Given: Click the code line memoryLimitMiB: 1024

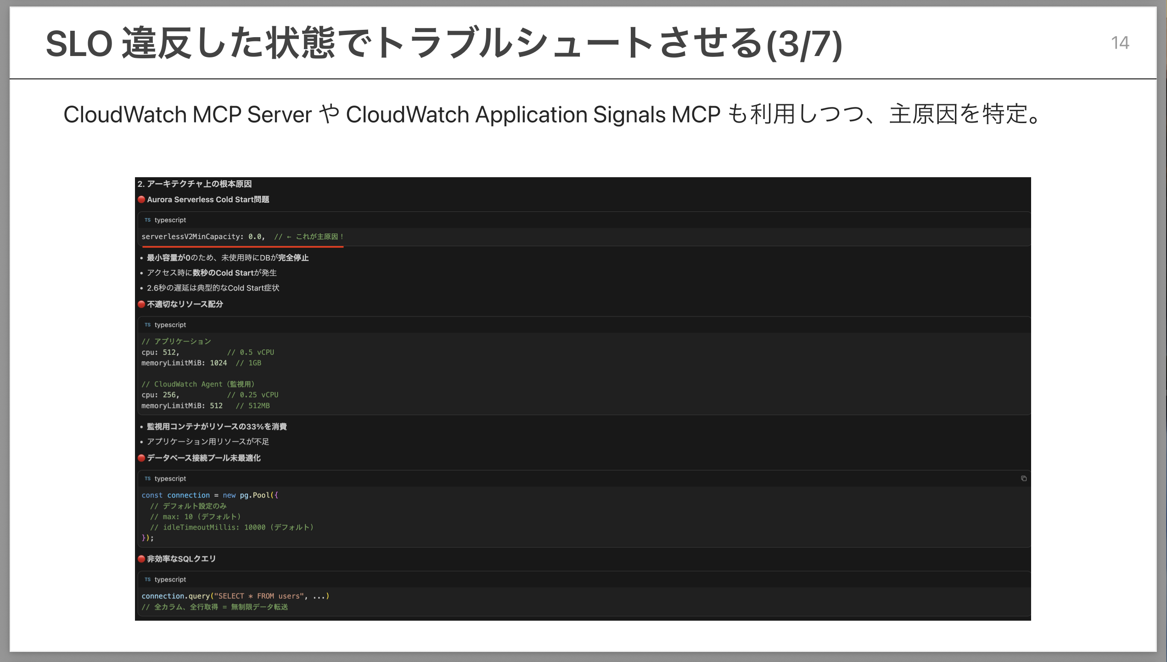Looking at the screenshot, I should point(184,363).
